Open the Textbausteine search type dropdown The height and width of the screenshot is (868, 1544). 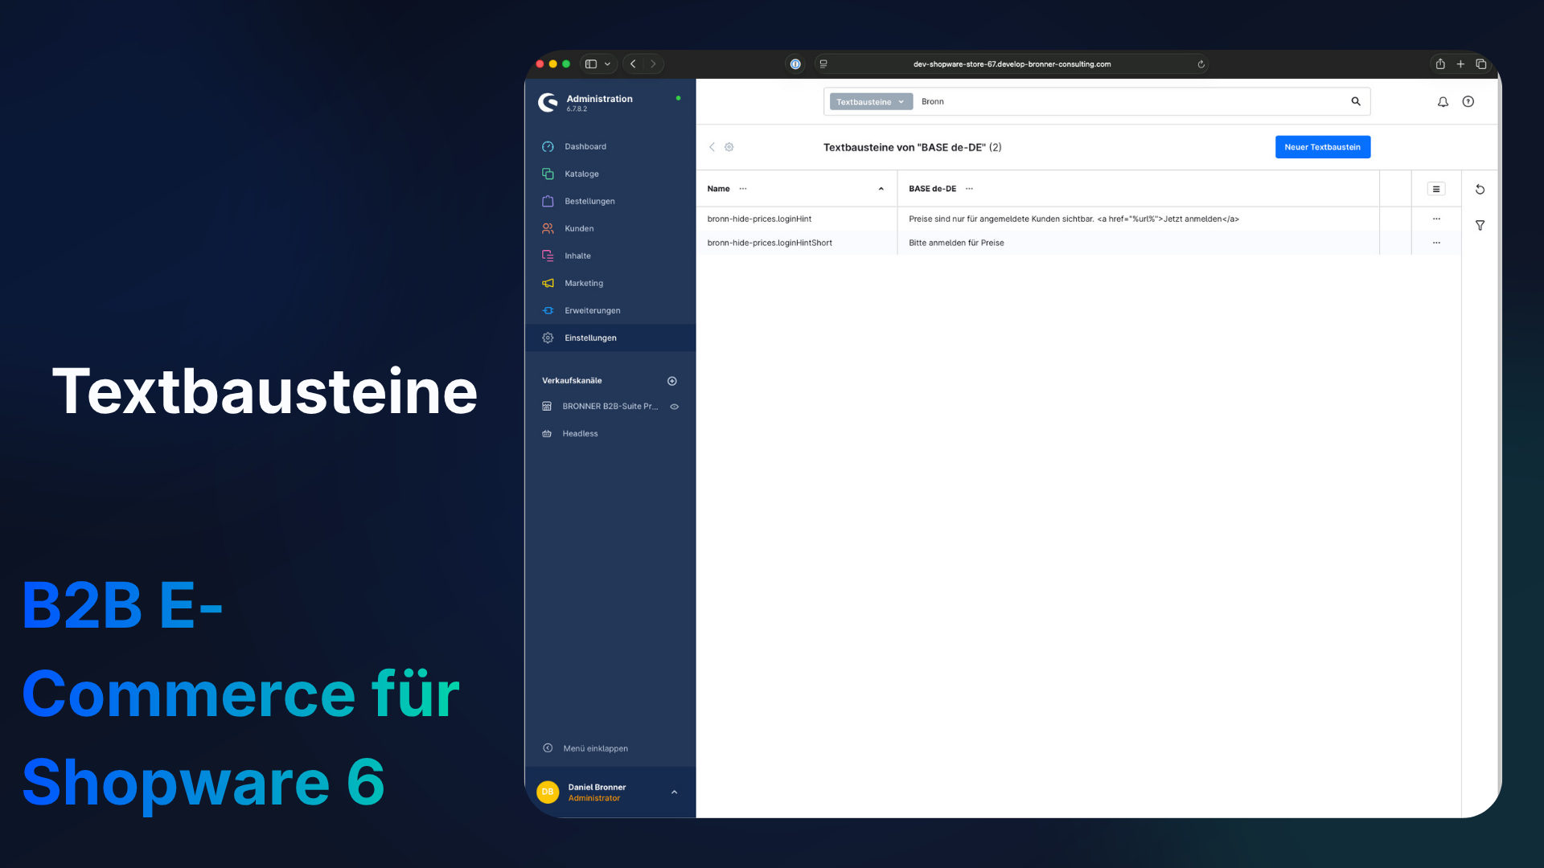click(x=871, y=102)
